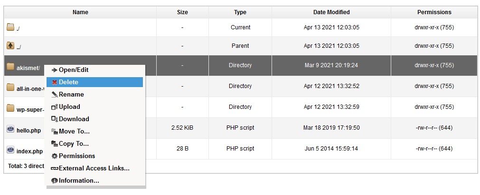Click hello.php PHP script type cell
The height and width of the screenshot is (195, 480).
(240, 128)
